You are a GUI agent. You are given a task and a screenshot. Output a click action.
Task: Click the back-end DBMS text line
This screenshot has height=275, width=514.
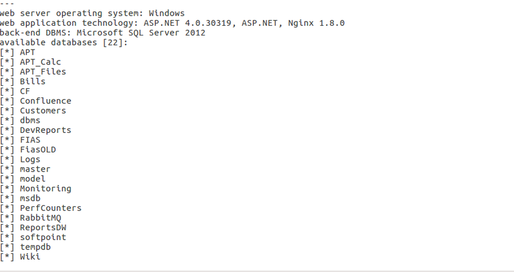coord(103,32)
